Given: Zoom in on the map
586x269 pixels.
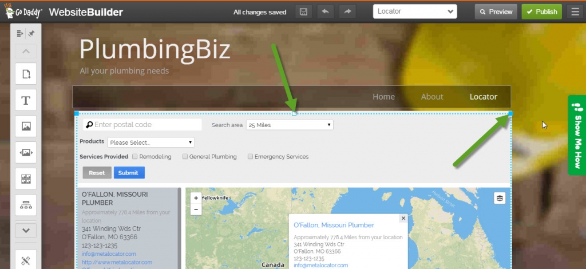Looking at the screenshot, I should point(196,199).
